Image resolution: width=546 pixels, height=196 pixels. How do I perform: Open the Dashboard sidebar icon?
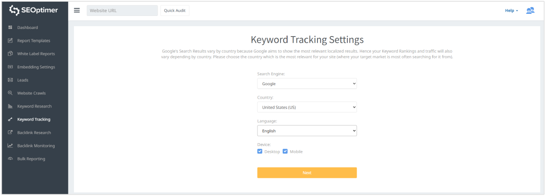[10, 27]
